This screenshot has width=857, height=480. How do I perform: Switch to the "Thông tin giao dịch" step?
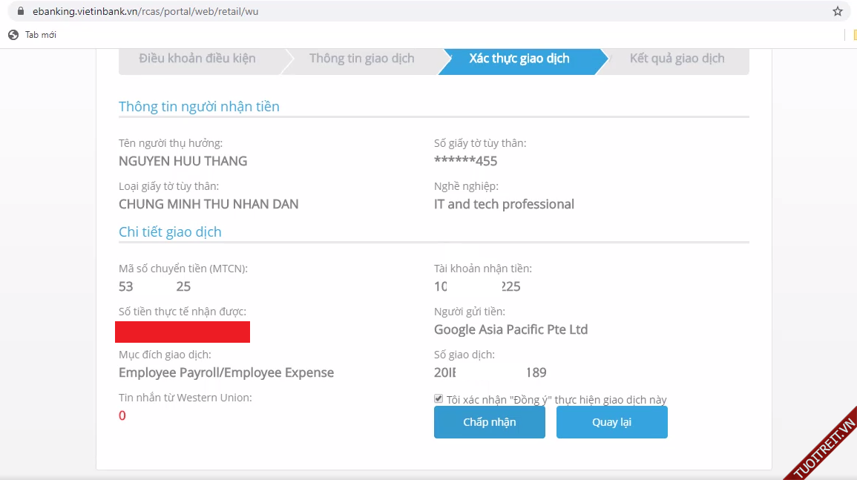(x=361, y=59)
